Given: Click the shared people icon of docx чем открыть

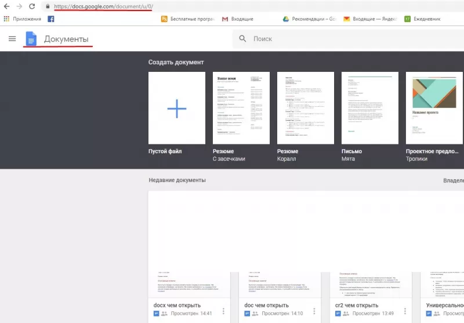Looking at the screenshot, I should click(164, 314).
